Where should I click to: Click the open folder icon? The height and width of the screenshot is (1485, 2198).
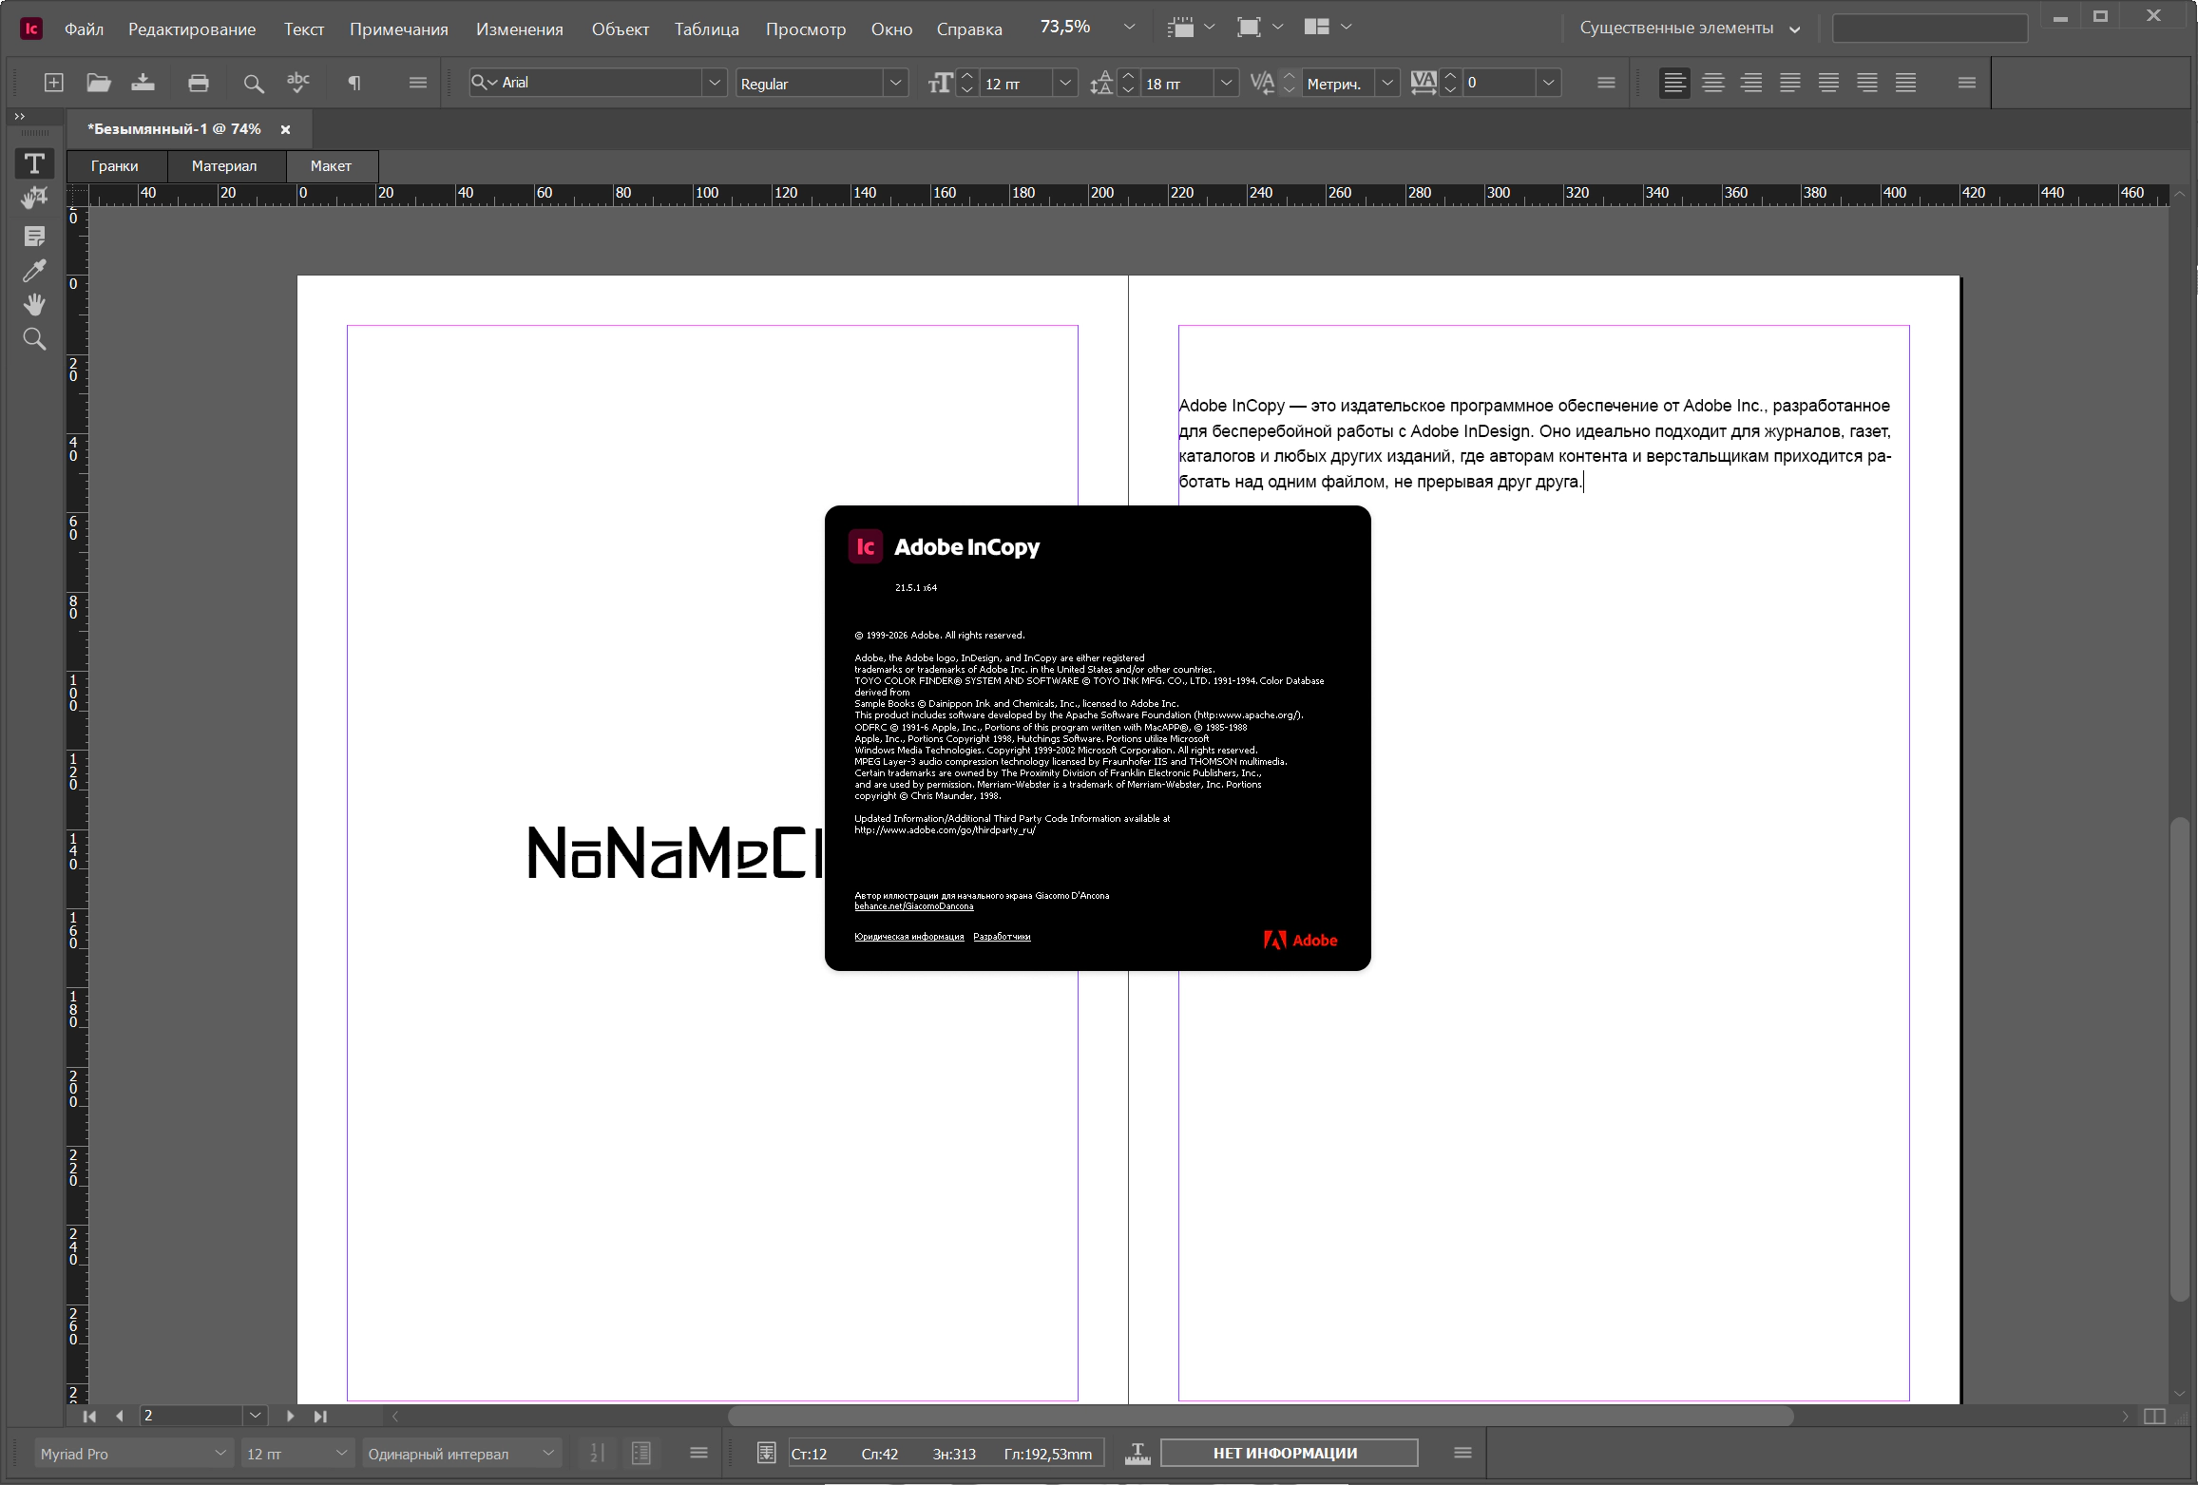pyautogui.click(x=99, y=83)
